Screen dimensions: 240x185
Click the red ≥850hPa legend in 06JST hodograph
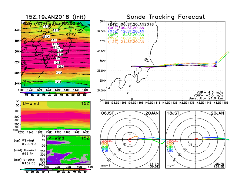click(x=105, y=141)
